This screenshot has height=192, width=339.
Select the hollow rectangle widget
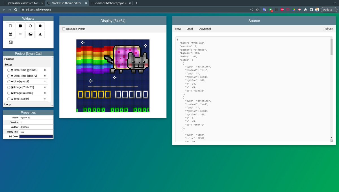tap(10, 26)
